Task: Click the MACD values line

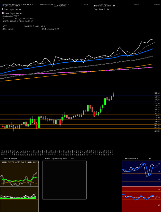Action: coord(18,21)
